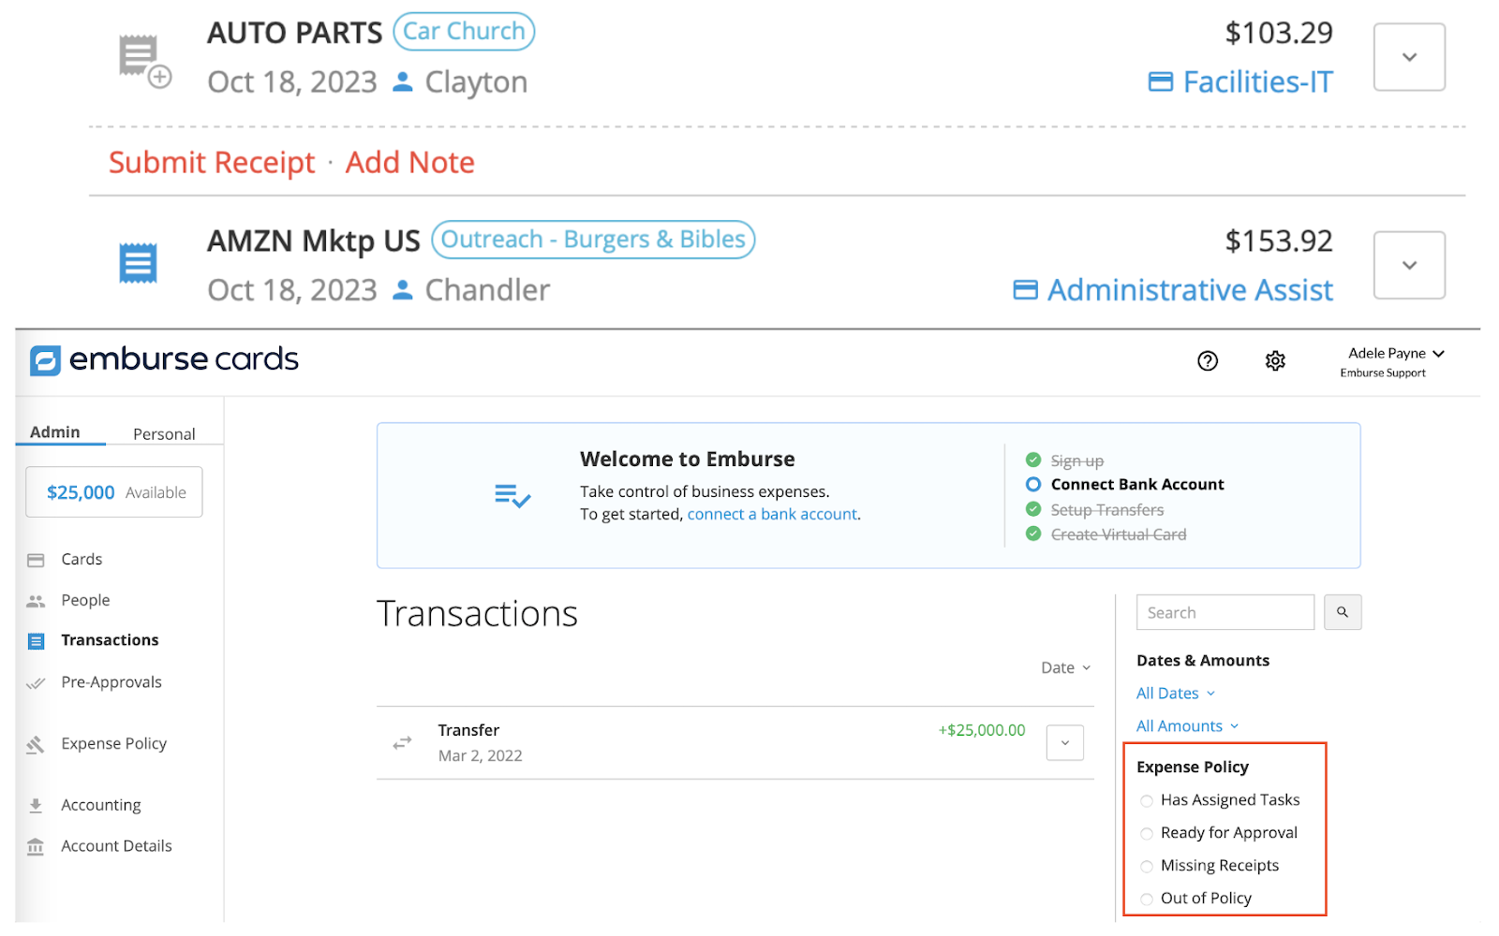Click the Expense Policy gavel icon
1499x936 pixels.
(x=36, y=744)
